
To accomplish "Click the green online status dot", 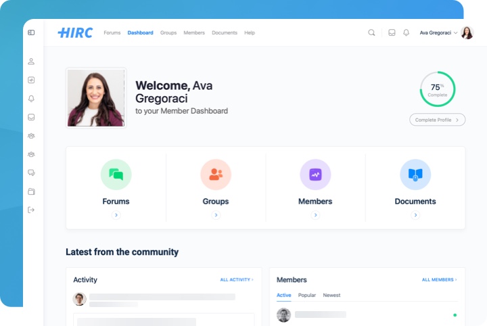I will click(455, 315).
